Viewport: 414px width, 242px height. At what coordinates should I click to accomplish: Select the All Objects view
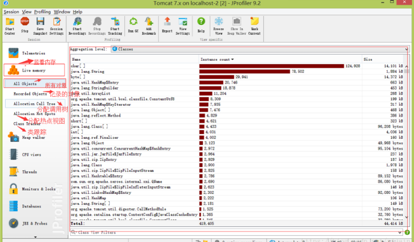click(x=34, y=83)
